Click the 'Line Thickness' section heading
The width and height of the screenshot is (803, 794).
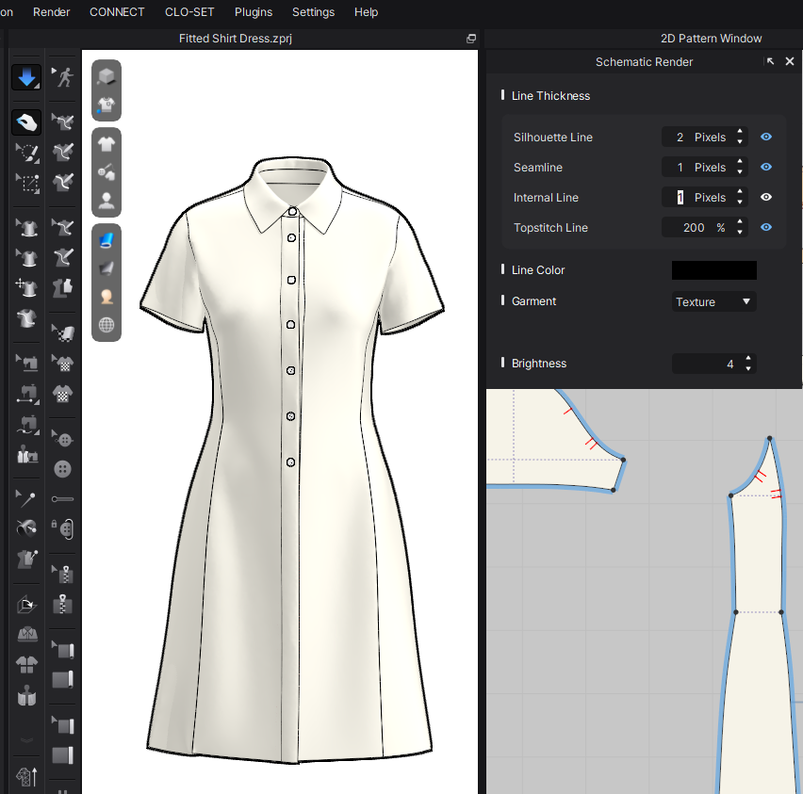[x=550, y=96]
